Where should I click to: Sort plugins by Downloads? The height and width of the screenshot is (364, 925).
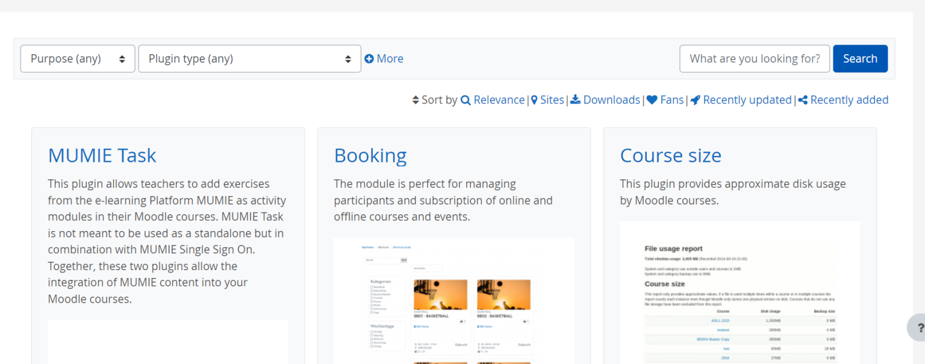(611, 100)
